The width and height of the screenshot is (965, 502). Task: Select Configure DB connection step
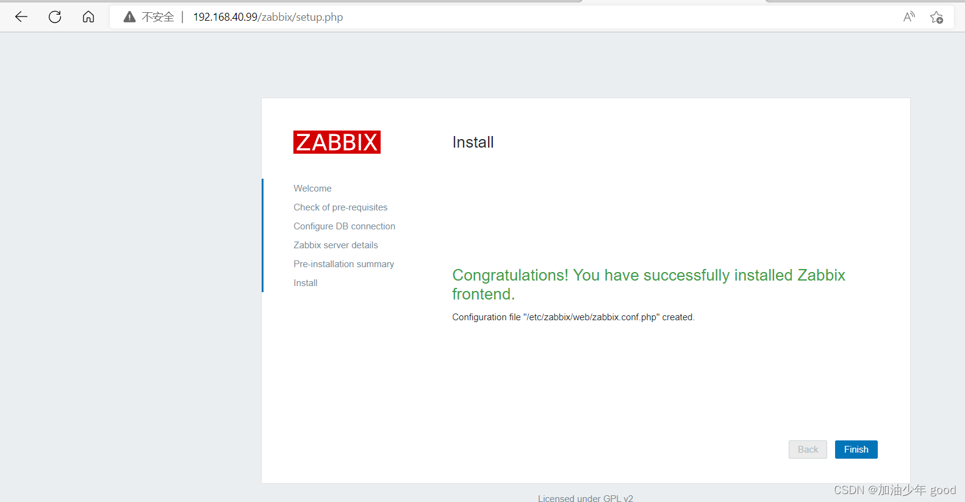point(344,226)
